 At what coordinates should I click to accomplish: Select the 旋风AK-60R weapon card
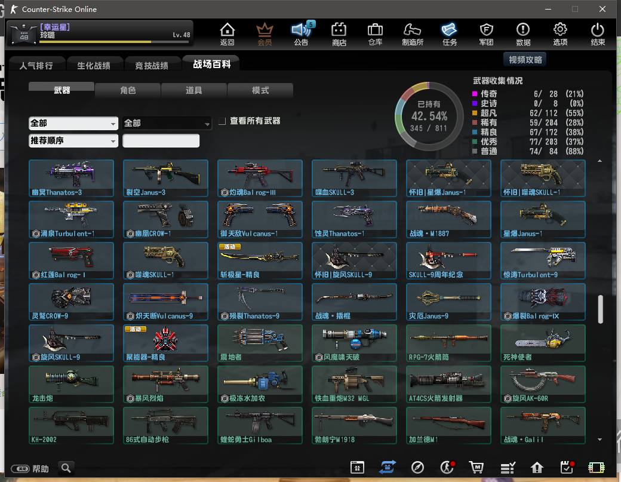click(543, 384)
